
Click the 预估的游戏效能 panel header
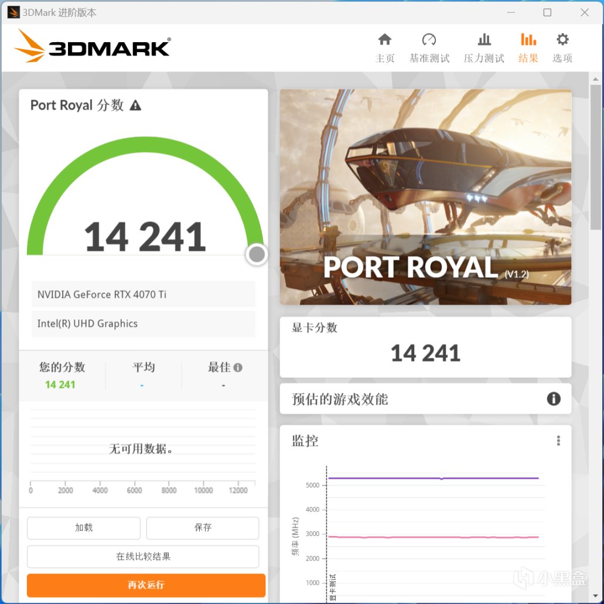tap(425, 399)
